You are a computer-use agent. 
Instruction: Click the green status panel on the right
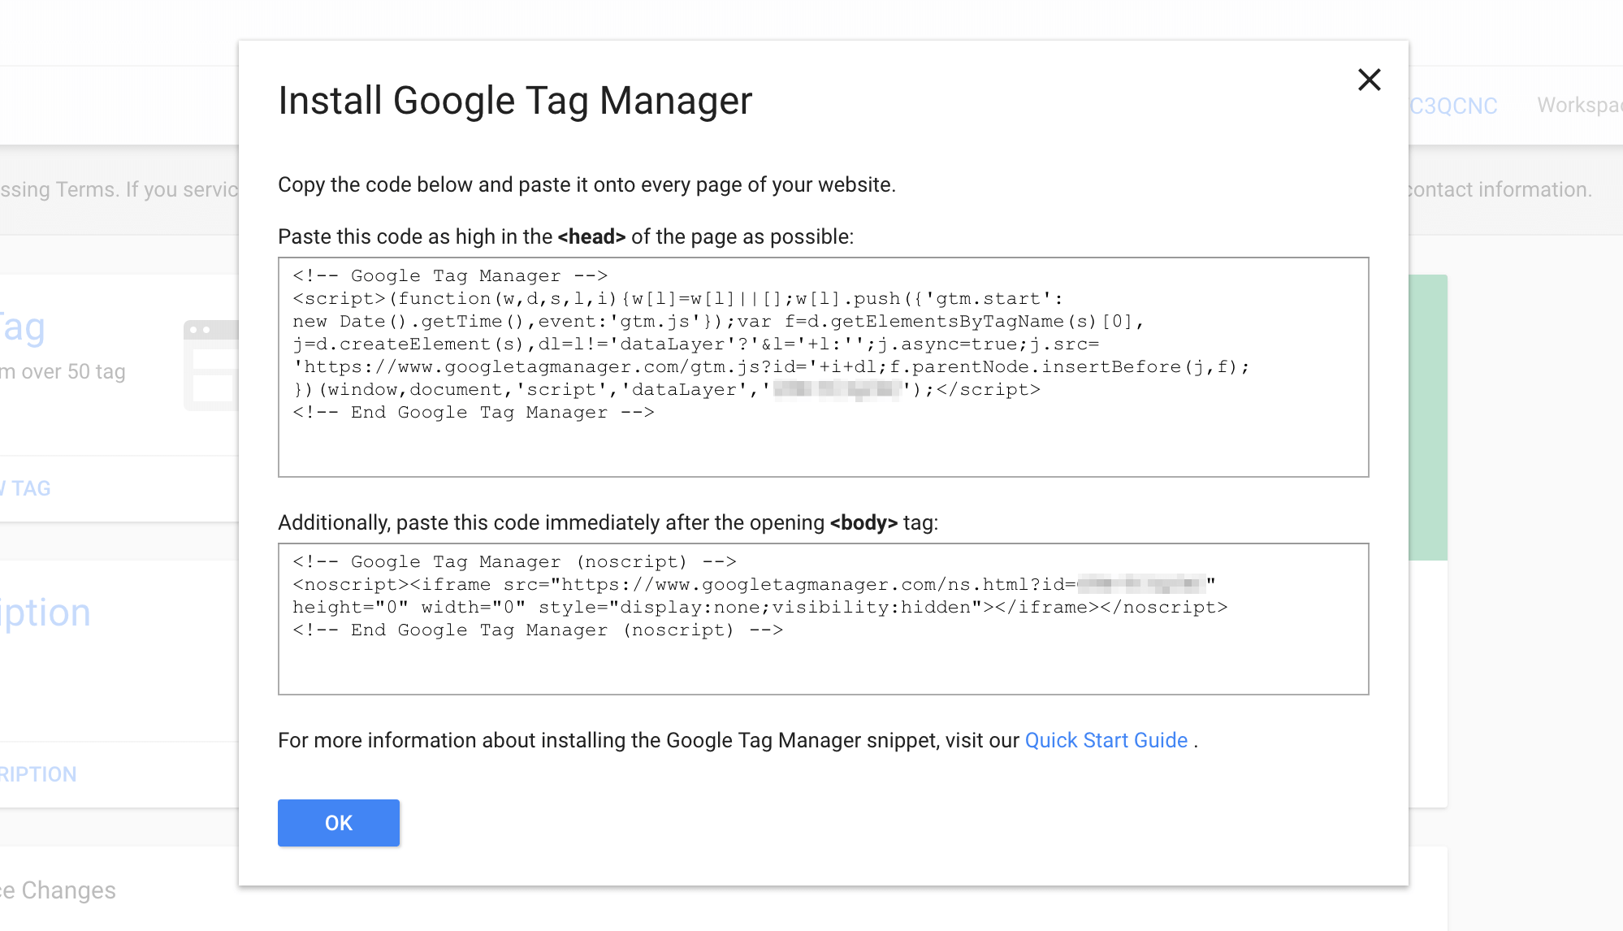click(x=1426, y=414)
